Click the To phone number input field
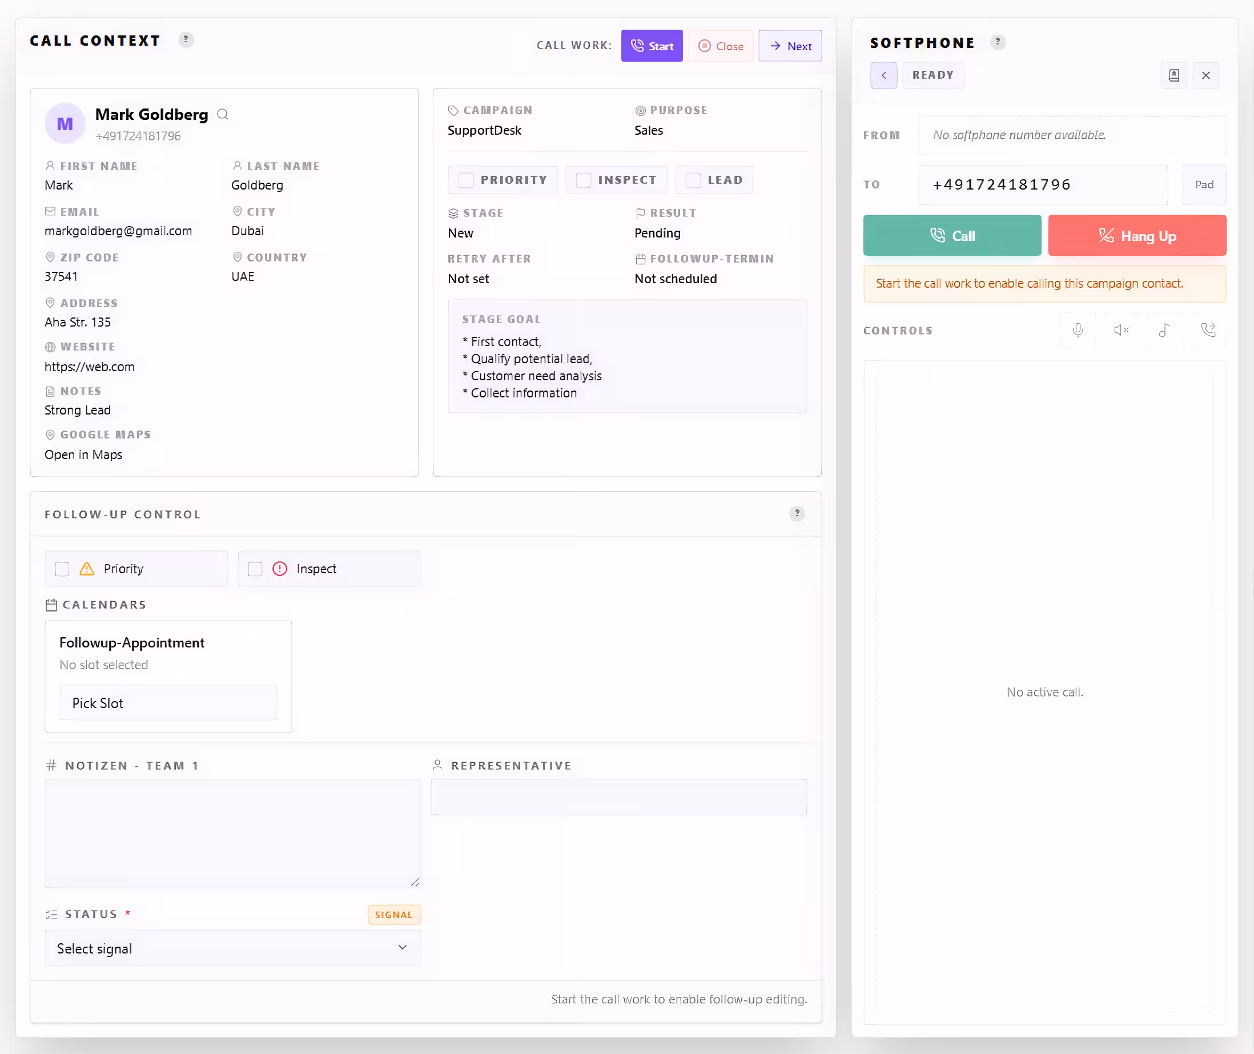This screenshot has width=1254, height=1054. click(x=1043, y=184)
